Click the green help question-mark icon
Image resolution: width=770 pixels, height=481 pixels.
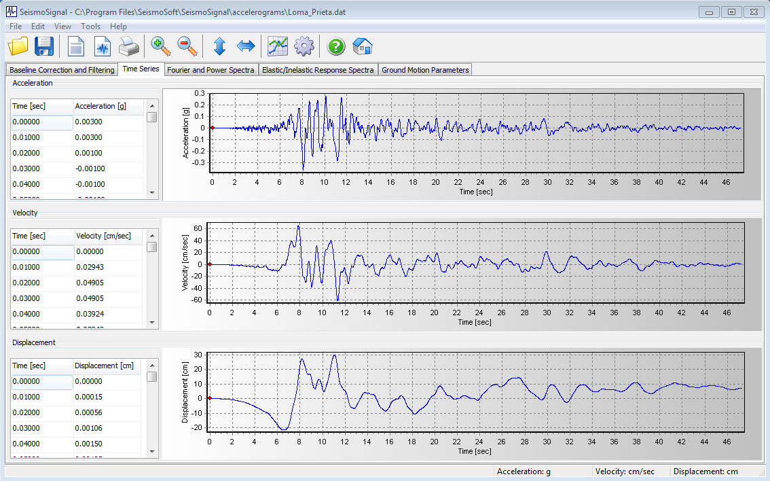click(336, 47)
